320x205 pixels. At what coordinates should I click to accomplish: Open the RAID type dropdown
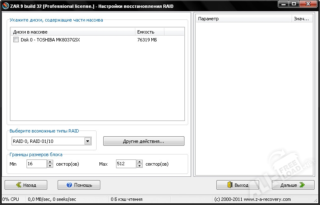(x=87, y=141)
